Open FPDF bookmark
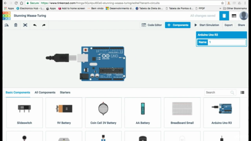This screenshot has height=141, width=251. [200, 8]
